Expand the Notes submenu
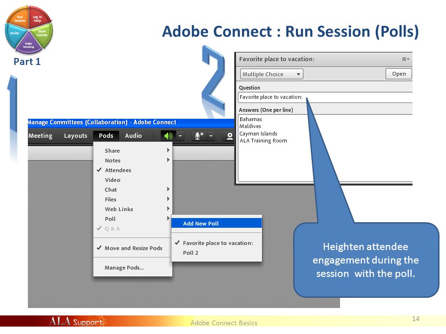Image resolution: width=446 pixels, height=334 pixels. [x=133, y=161]
